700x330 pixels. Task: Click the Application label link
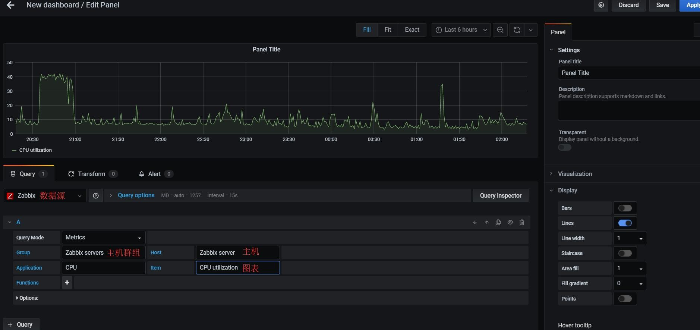point(29,268)
